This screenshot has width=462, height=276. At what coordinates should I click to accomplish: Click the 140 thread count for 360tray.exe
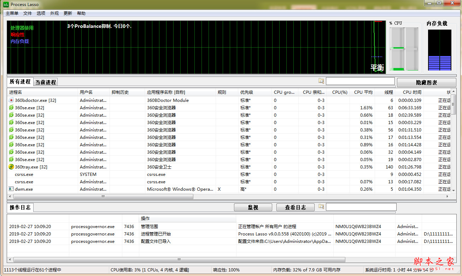pos(389,167)
